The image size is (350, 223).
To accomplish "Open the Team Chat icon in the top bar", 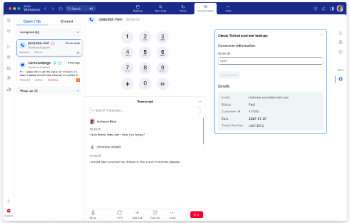I will click(160, 8).
